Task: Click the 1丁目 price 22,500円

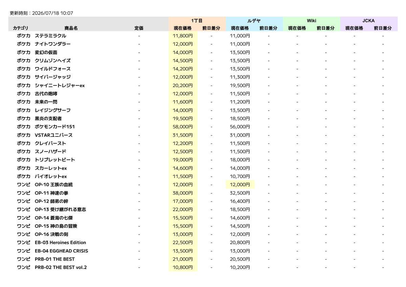Action: click(183, 243)
